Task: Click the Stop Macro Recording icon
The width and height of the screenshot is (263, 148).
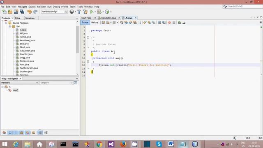Action: [174, 23]
